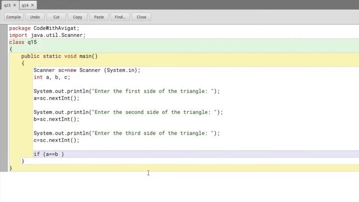Click the Compile button
The height and width of the screenshot is (202, 359).
(13, 17)
